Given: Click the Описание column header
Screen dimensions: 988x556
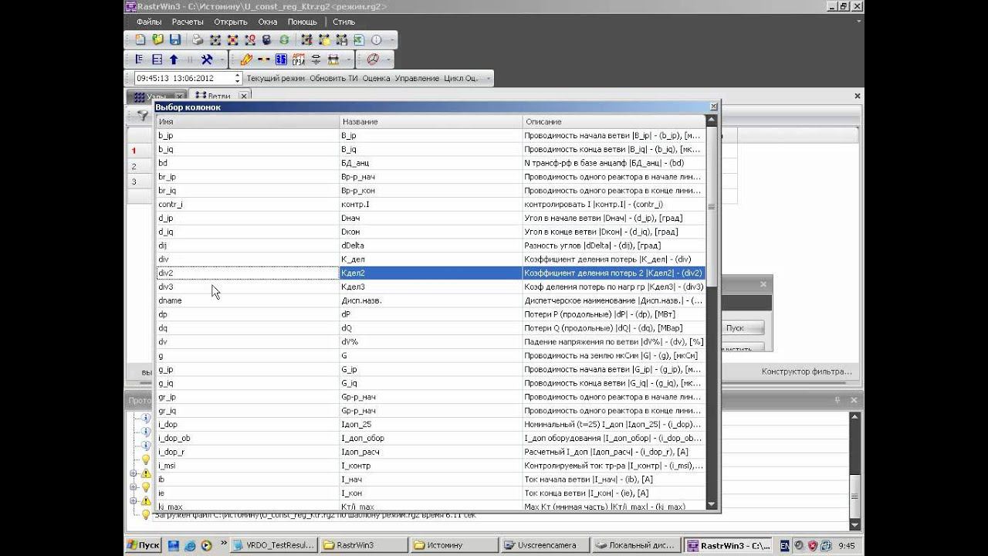Looking at the screenshot, I should pos(614,121).
